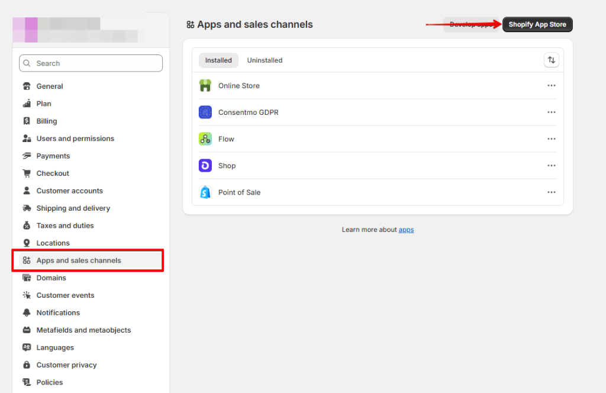Click the Flow app name
Viewport: 606px width, 393px height.
226,138
